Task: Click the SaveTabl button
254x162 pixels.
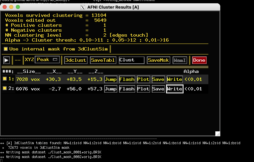Action: (103, 60)
